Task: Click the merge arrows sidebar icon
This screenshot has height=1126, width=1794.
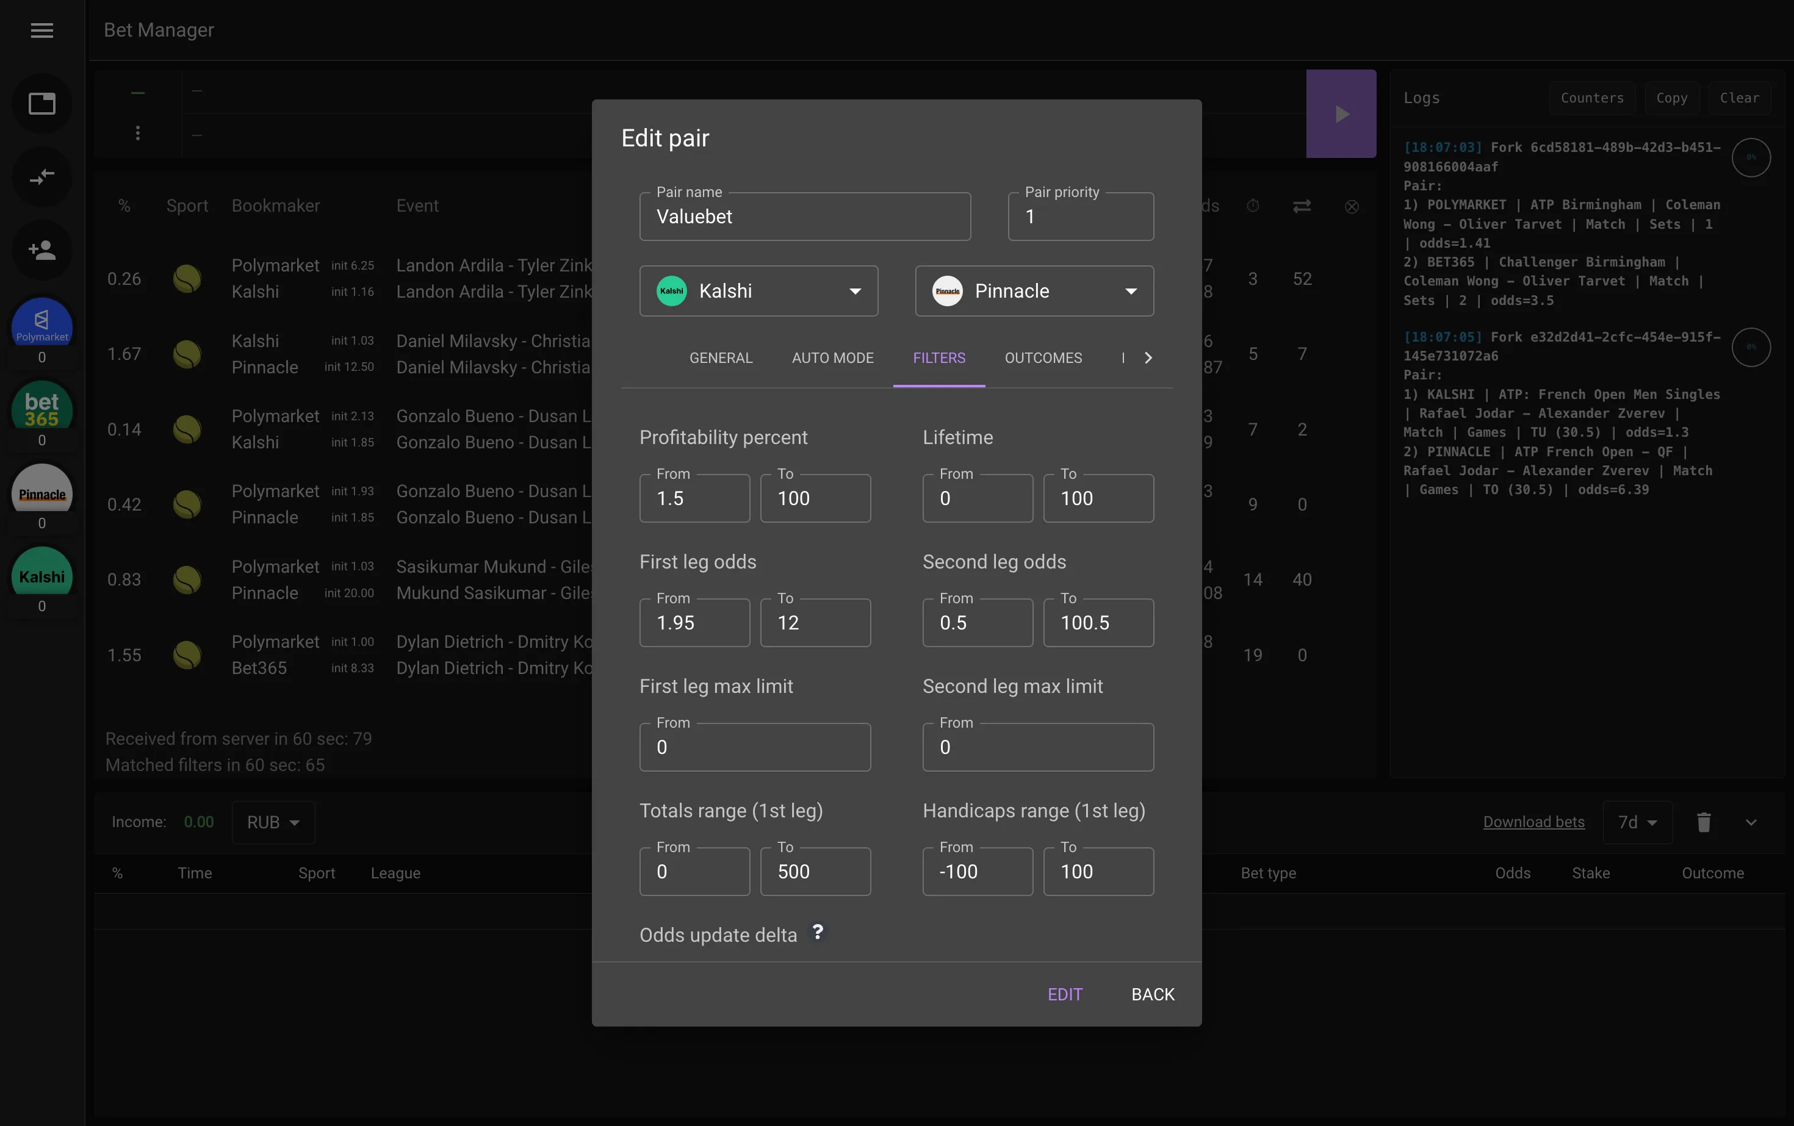Action: point(41,178)
